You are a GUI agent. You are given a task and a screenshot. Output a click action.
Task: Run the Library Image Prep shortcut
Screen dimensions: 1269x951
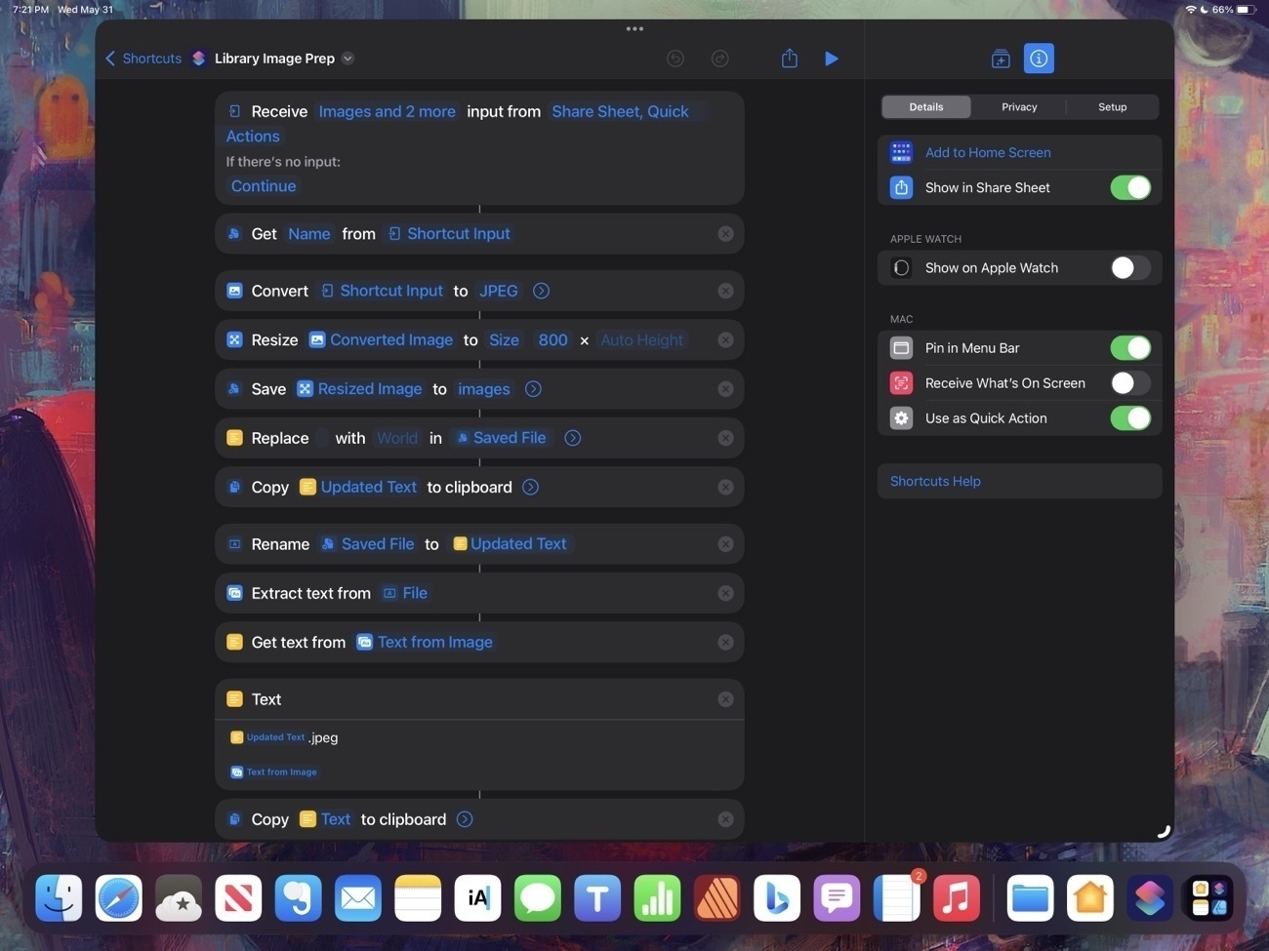[x=831, y=59]
